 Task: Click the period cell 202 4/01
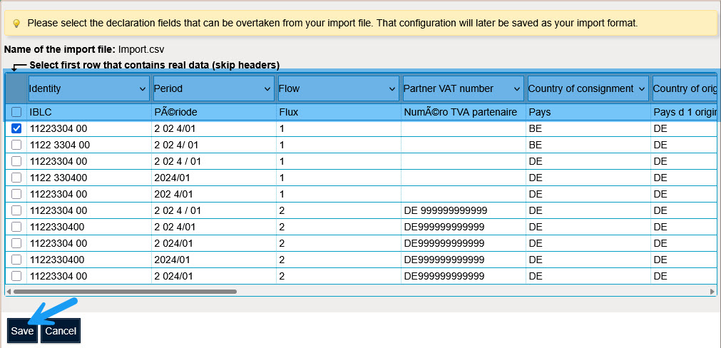point(214,194)
